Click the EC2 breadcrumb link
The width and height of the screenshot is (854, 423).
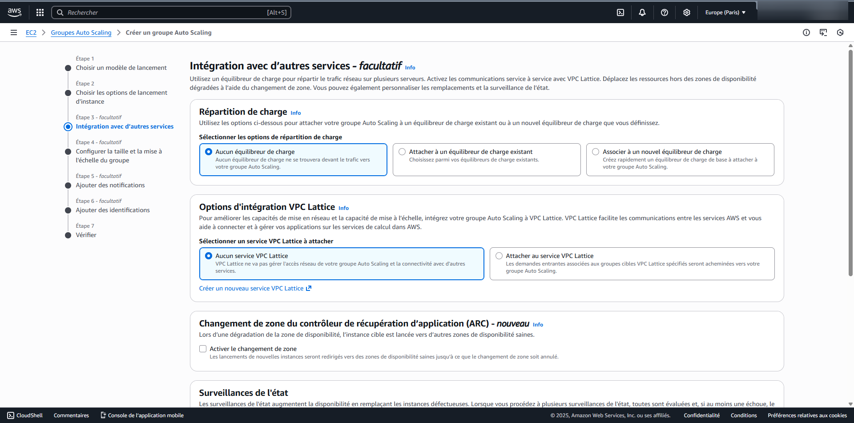pos(31,32)
